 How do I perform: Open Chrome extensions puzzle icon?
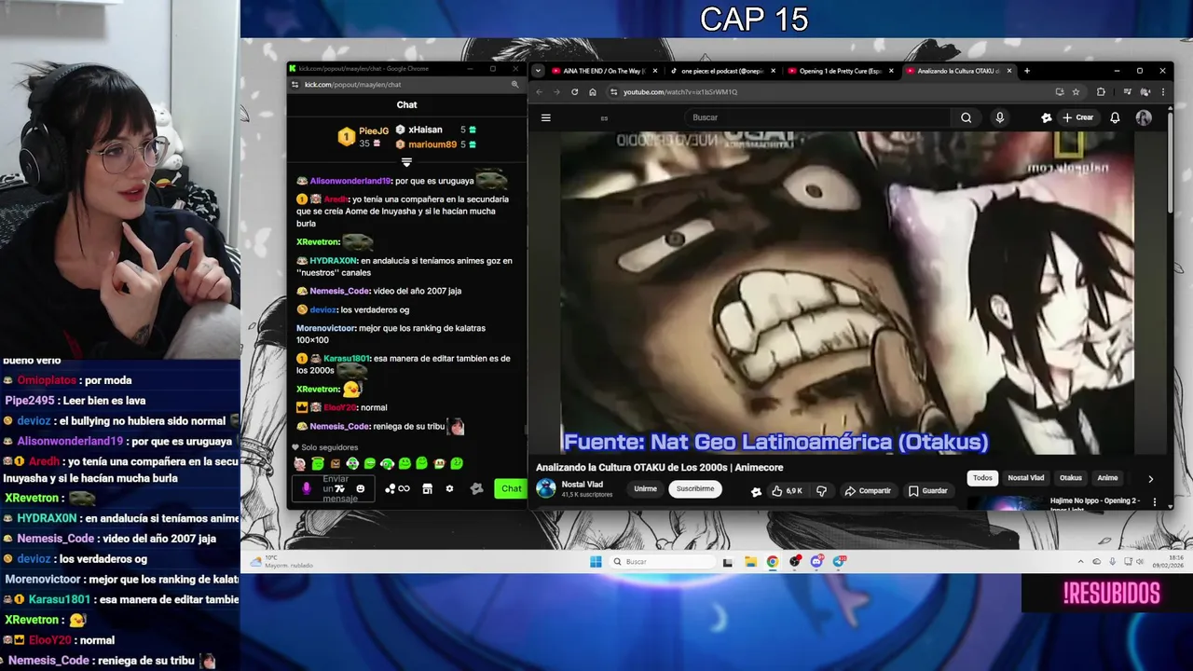pos(1101,92)
